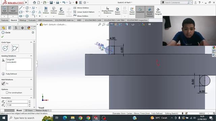Collapse the Add Relations section
The width and height of the screenshot is (216, 121).
(31, 79)
